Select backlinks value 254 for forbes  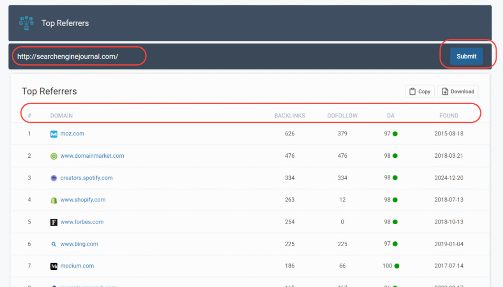[290, 222]
